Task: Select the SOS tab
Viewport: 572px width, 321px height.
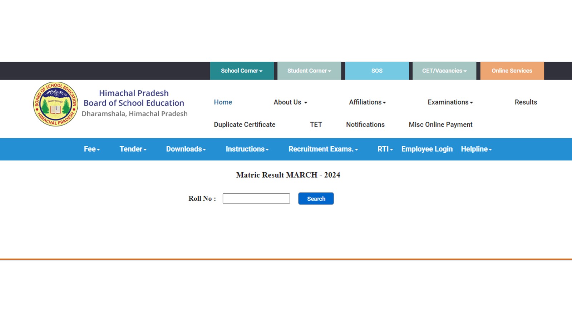Action: coord(377,71)
